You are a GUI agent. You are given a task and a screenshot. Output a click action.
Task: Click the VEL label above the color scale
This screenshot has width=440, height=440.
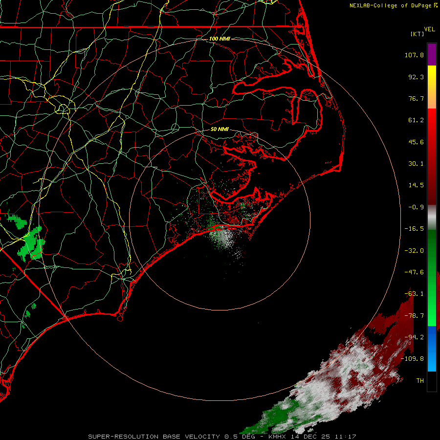430,29
